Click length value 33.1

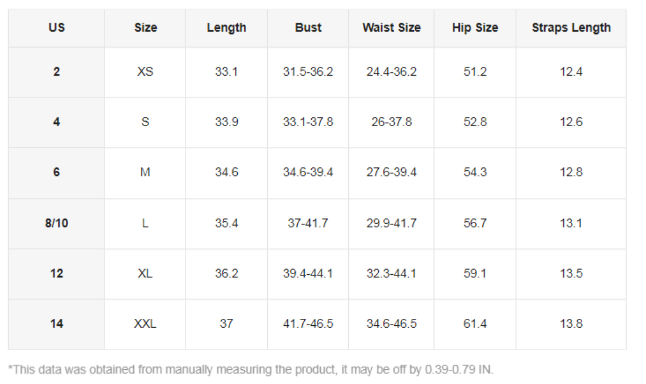click(x=226, y=72)
